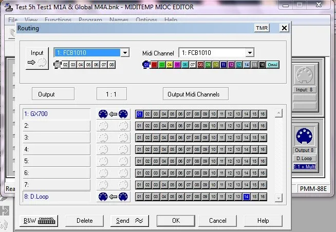This screenshot has width=336, height=232.
Task: Click the D.Loop label under Output 8
Action: click(x=304, y=159)
